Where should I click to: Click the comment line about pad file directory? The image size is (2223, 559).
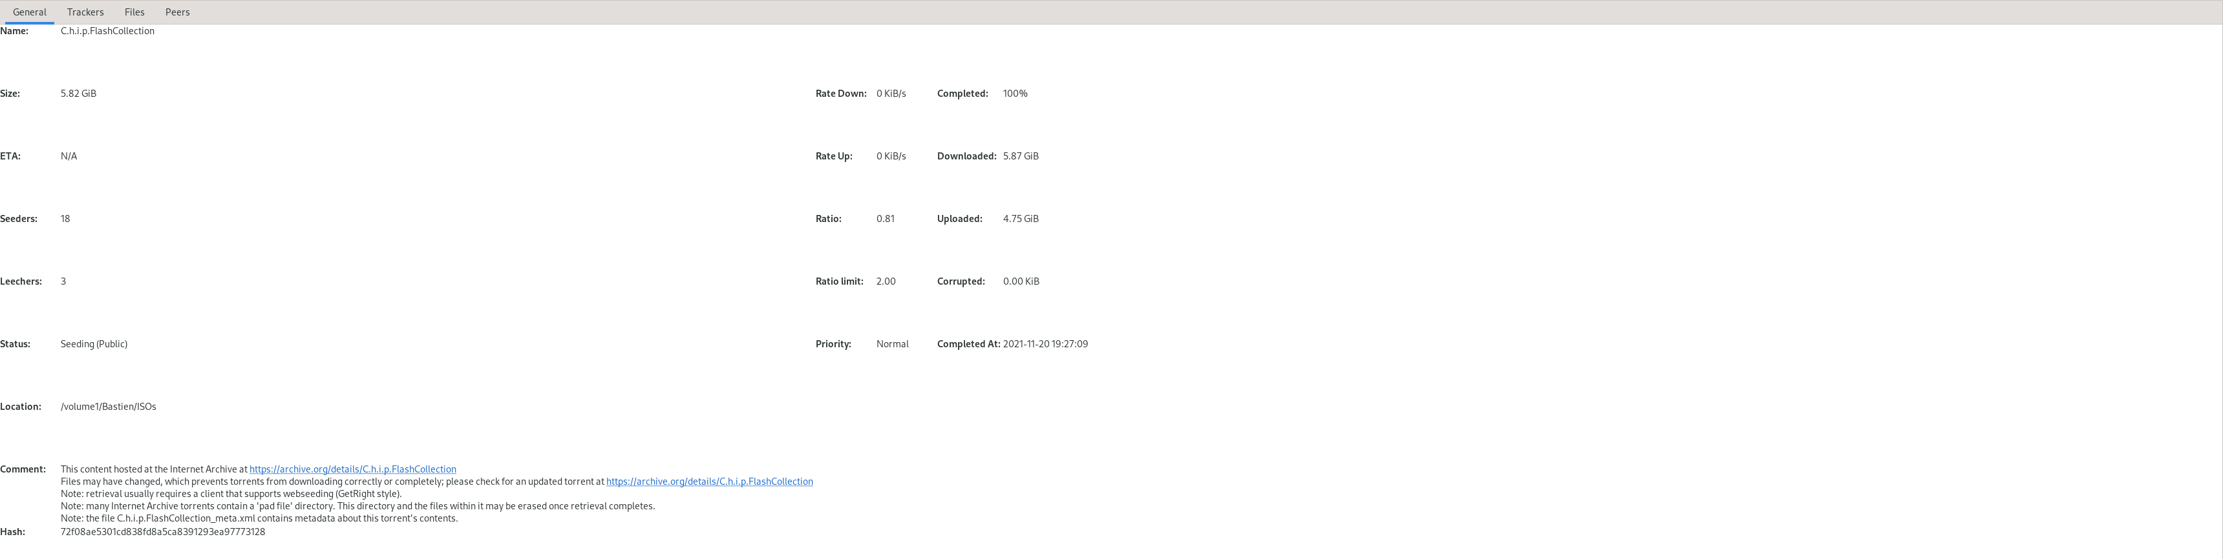pyautogui.click(x=358, y=507)
